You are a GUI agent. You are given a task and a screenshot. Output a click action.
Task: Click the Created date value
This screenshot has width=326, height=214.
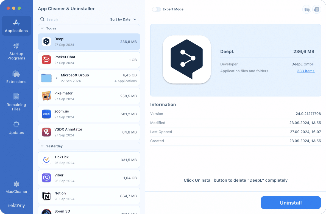[305, 141]
